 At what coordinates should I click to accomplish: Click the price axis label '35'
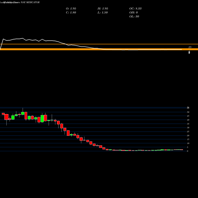coord(188,124)
